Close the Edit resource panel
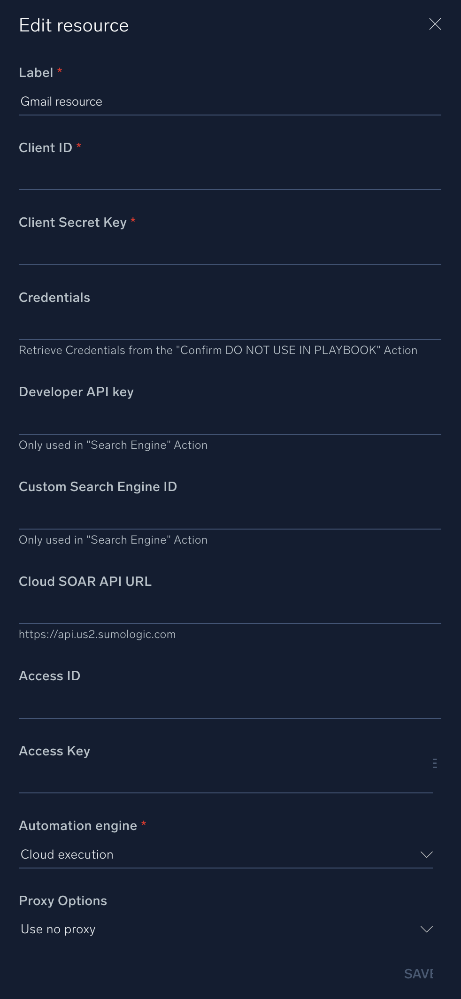 435,24
